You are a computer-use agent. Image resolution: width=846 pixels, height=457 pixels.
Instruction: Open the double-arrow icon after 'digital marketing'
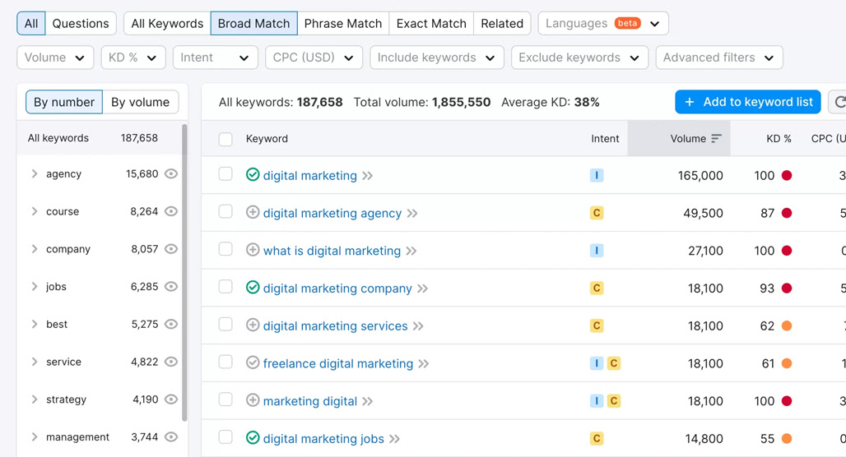[x=367, y=176]
